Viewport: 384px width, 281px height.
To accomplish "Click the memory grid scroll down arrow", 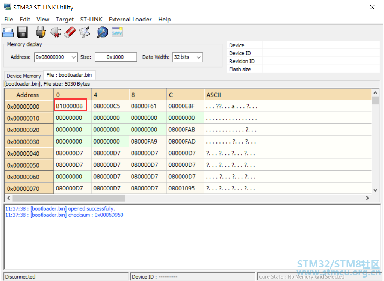I will [375, 190].
